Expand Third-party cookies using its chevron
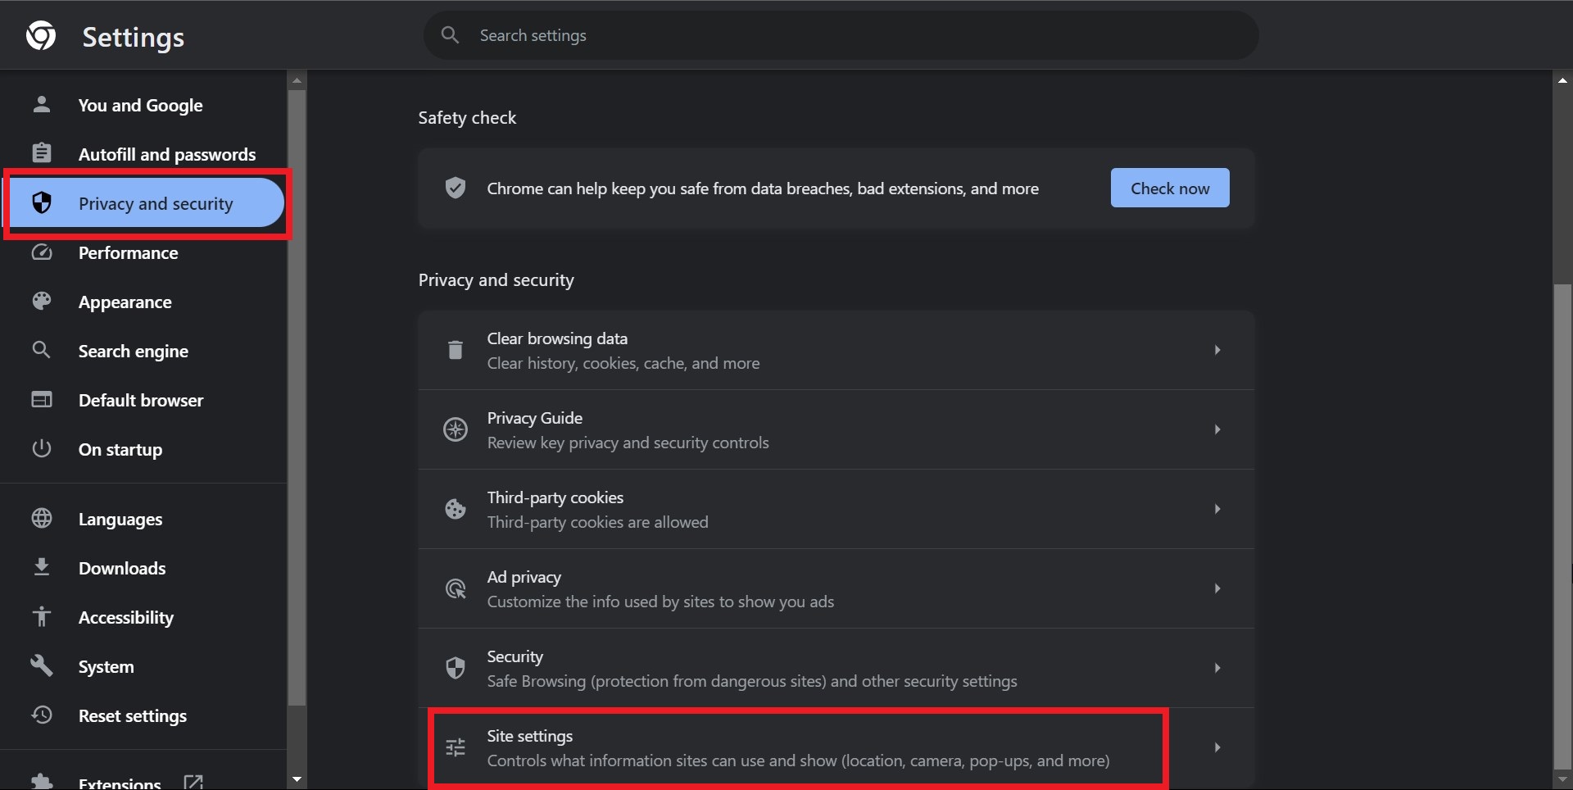1573x790 pixels. coord(1217,509)
